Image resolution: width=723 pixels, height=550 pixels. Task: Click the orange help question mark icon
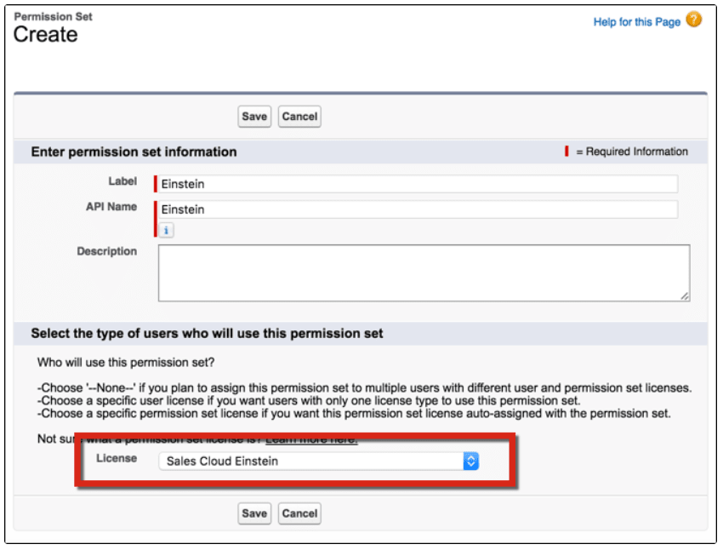pos(693,20)
